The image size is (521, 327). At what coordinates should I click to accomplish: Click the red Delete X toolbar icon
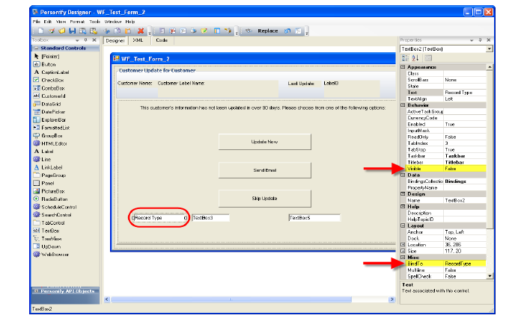tap(141, 31)
